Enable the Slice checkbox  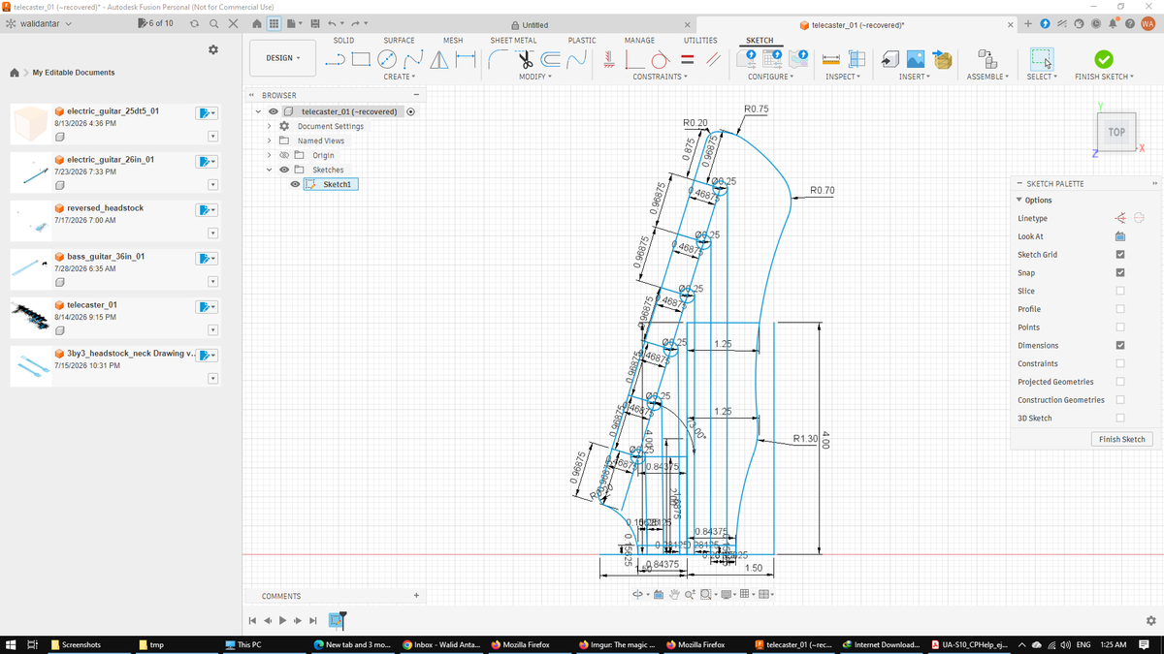click(x=1120, y=291)
